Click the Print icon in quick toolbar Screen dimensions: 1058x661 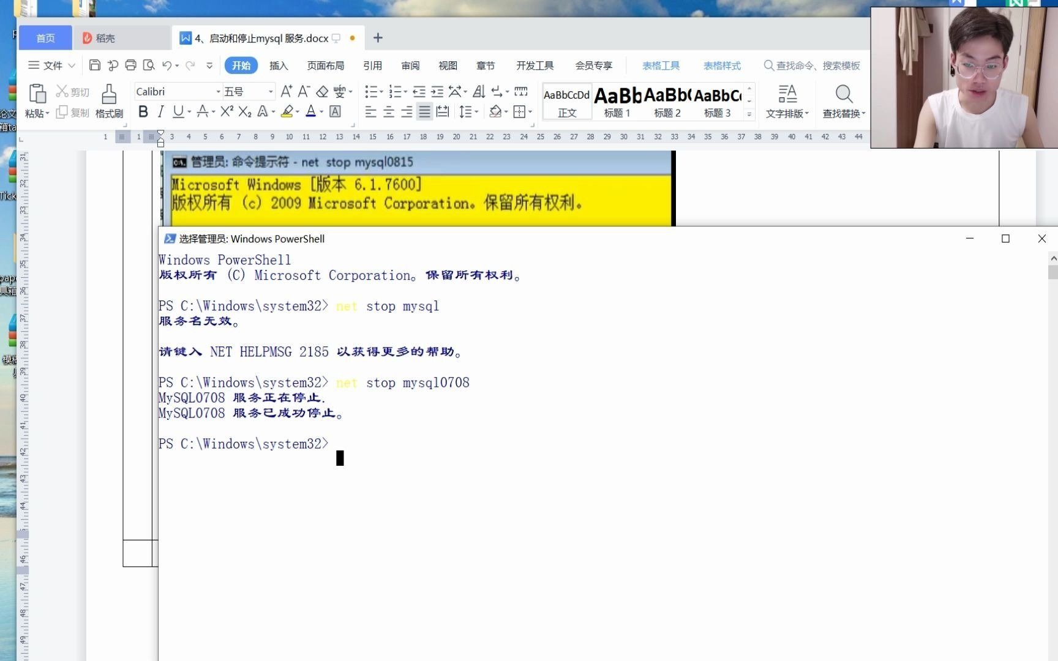pos(130,65)
